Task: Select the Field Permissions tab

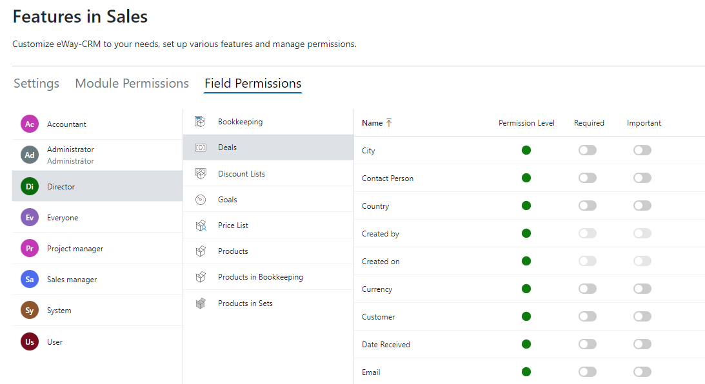Action: pyautogui.click(x=253, y=84)
